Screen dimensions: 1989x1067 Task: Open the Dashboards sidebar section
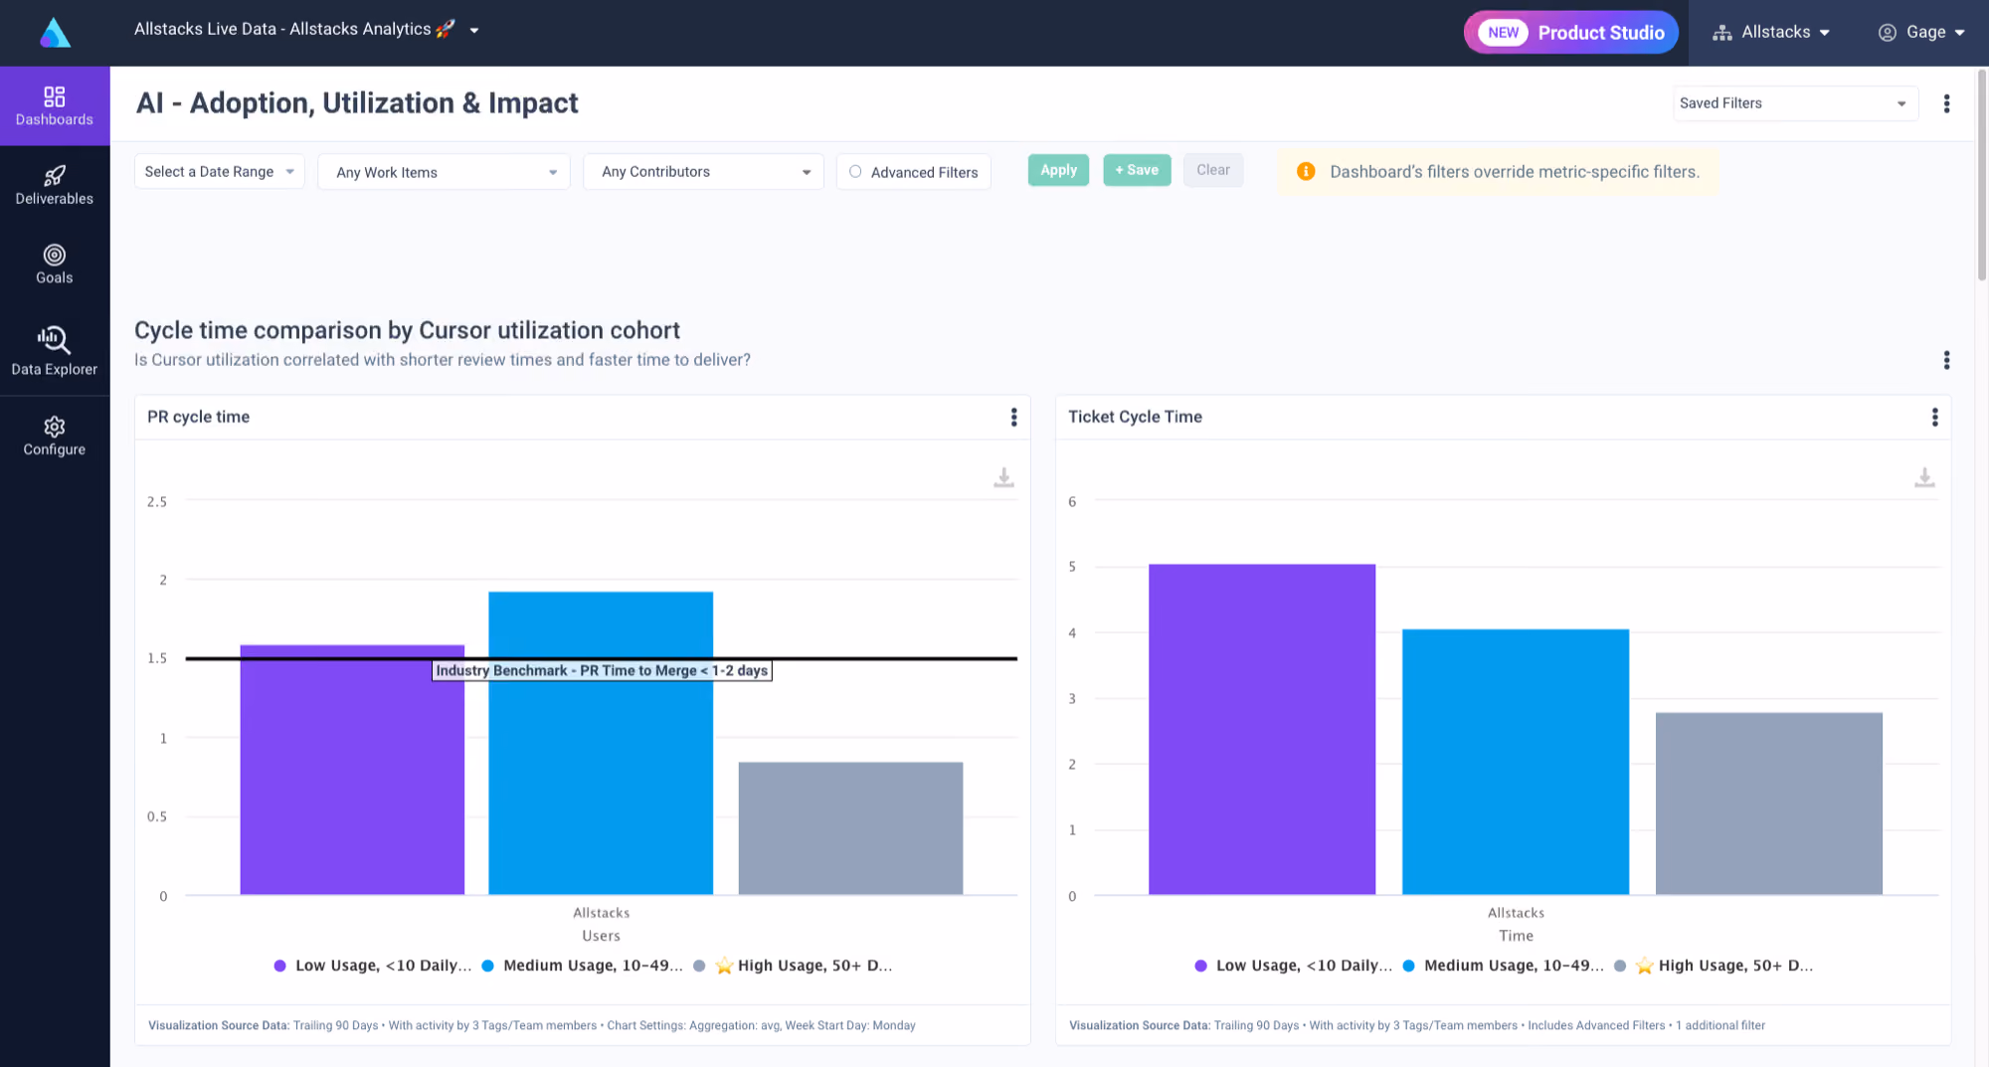pos(55,106)
